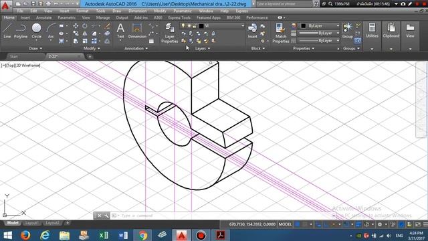Click the Group tool
Viewport: 428px width, 241px height.
tap(348, 31)
